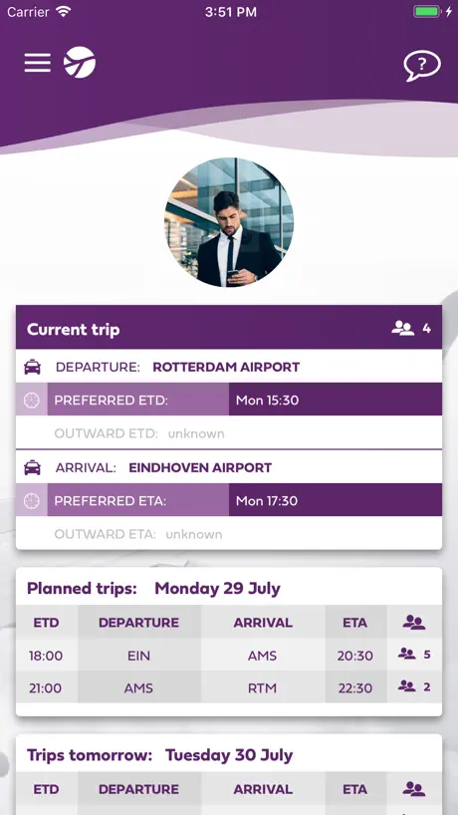The width and height of the screenshot is (458, 815).
Task: Open the help chat bubble icon
Action: pos(422,65)
